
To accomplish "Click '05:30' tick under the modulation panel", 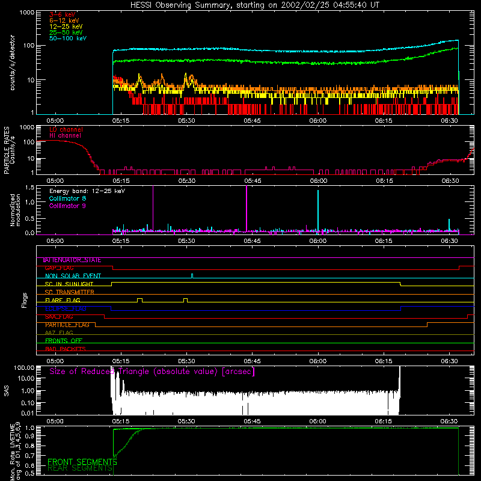I will [186, 241].
